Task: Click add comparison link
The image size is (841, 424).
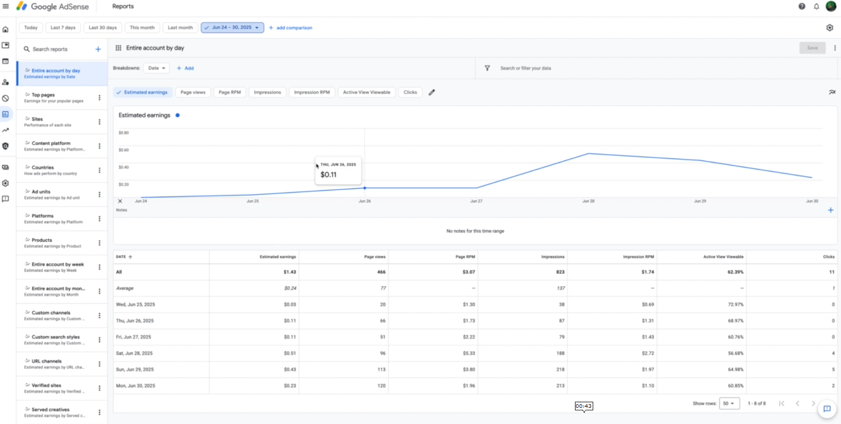Action: (x=290, y=28)
